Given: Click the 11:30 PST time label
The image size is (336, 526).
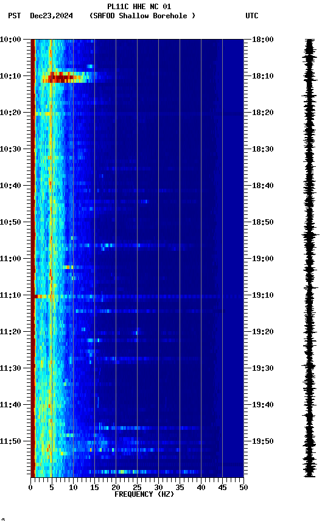Looking at the screenshot, I should (x=10, y=369).
